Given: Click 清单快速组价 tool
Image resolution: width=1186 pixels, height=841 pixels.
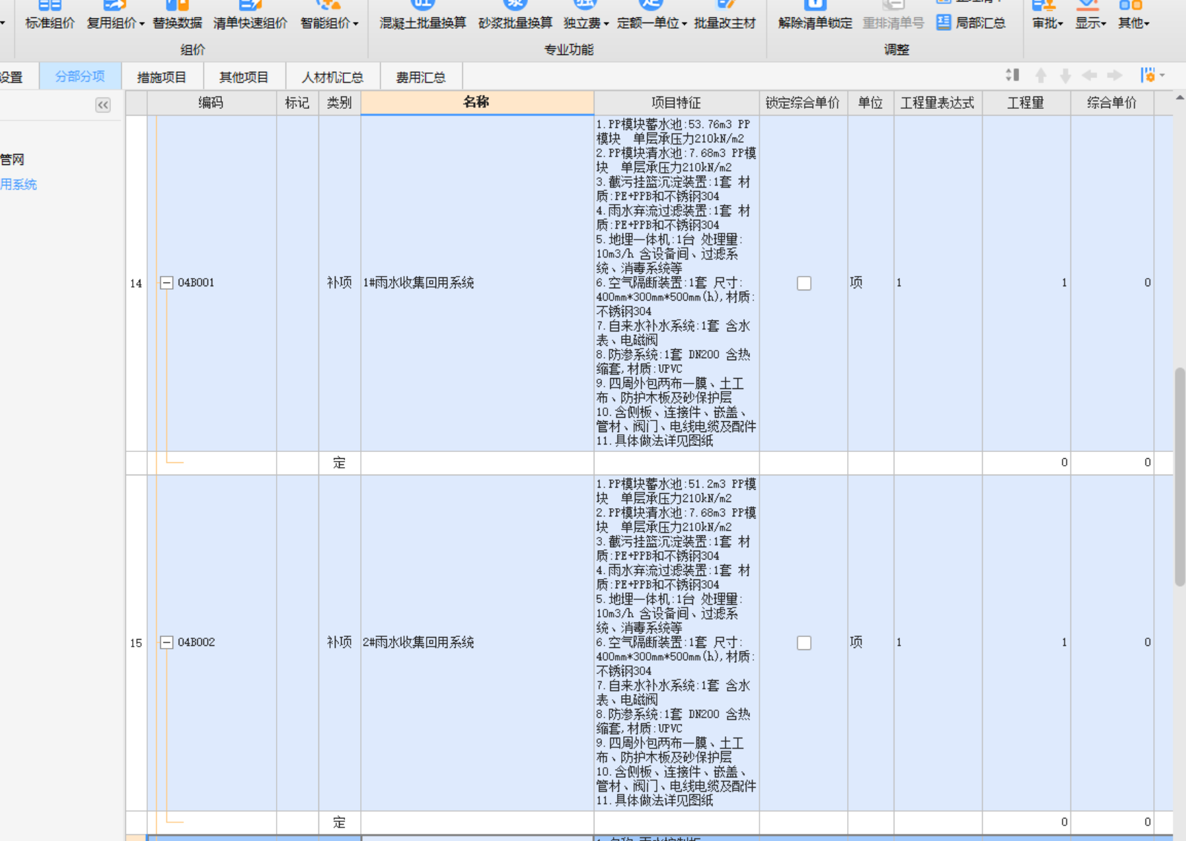Looking at the screenshot, I should tap(250, 15).
